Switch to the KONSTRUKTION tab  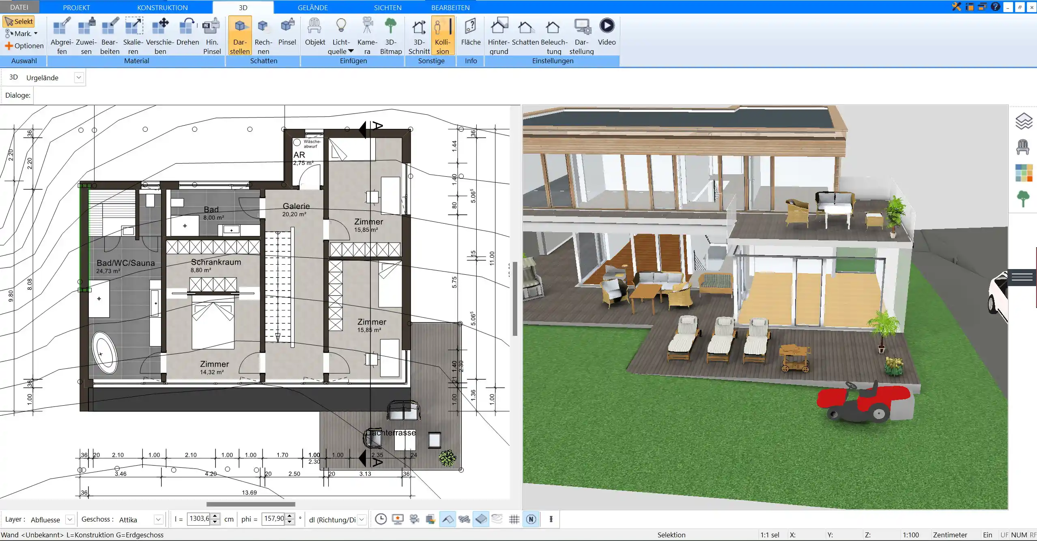[x=162, y=7]
